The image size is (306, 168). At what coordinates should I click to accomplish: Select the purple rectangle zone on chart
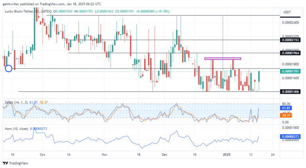(223, 58)
